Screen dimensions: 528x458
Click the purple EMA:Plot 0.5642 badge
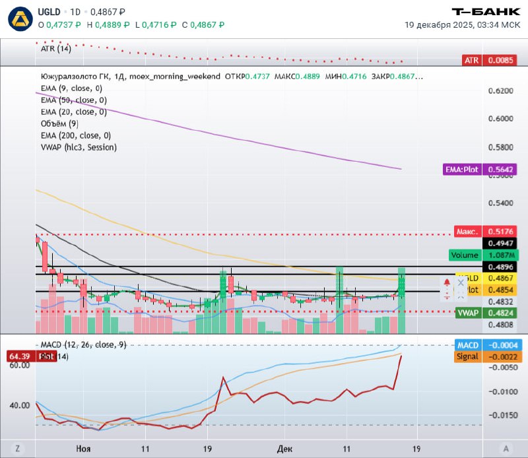(480, 170)
